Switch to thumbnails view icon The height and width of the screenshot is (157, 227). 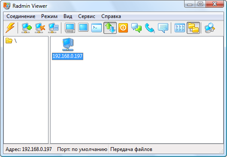point(180,27)
